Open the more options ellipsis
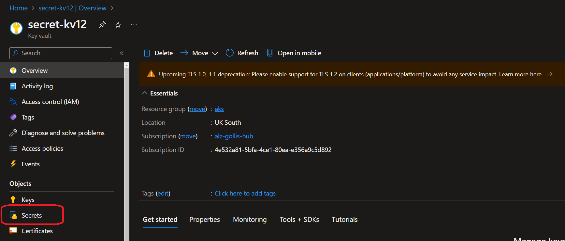Viewport: 565px width, 241px height. 134,25
